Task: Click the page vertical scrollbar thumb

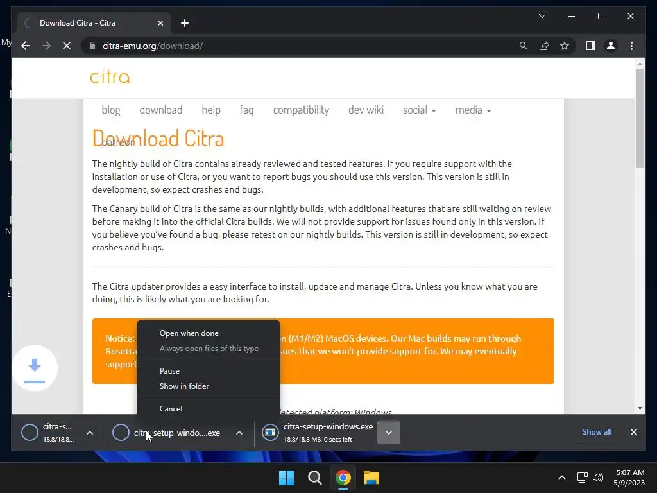Action: point(640,119)
